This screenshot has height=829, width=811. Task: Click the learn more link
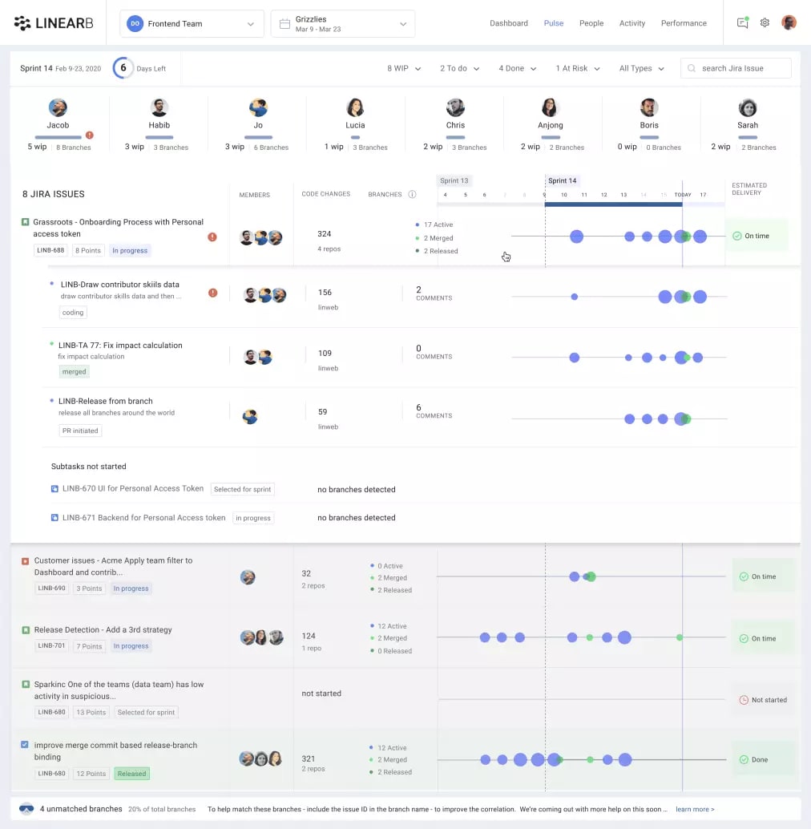tap(695, 809)
